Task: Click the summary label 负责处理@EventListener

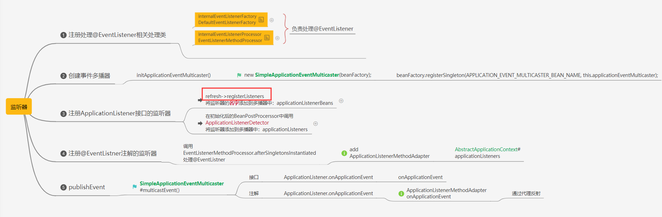Action: tap(322, 29)
